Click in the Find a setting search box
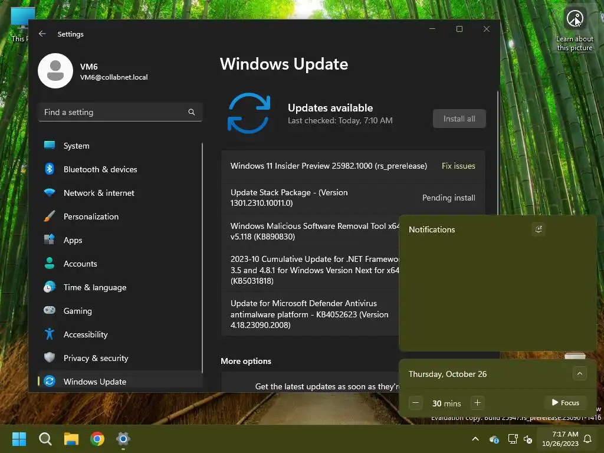This screenshot has width=604, height=453. 120,112
